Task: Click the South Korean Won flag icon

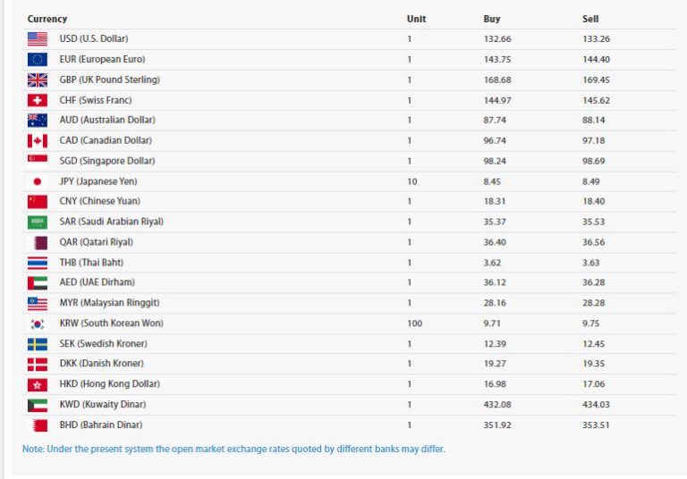Action: [37, 324]
